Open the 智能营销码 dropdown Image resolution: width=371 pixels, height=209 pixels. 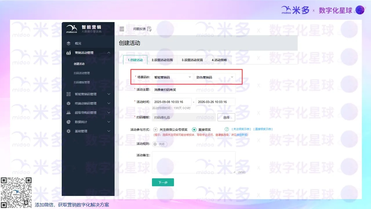click(x=172, y=77)
